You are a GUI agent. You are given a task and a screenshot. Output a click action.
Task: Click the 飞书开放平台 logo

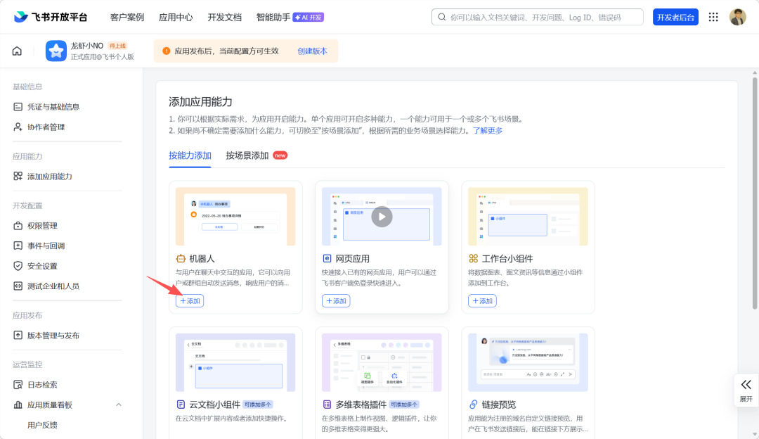[x=51, y=17]
